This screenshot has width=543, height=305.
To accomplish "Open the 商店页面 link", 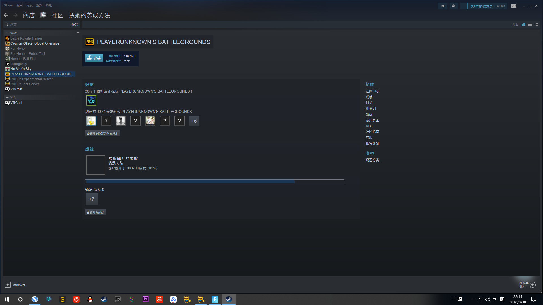I will tap(372, 121).
